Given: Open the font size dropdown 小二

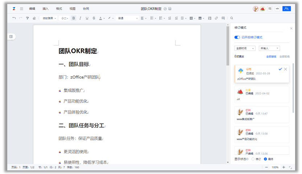Looking at the screenshot, I should [64, 18].
